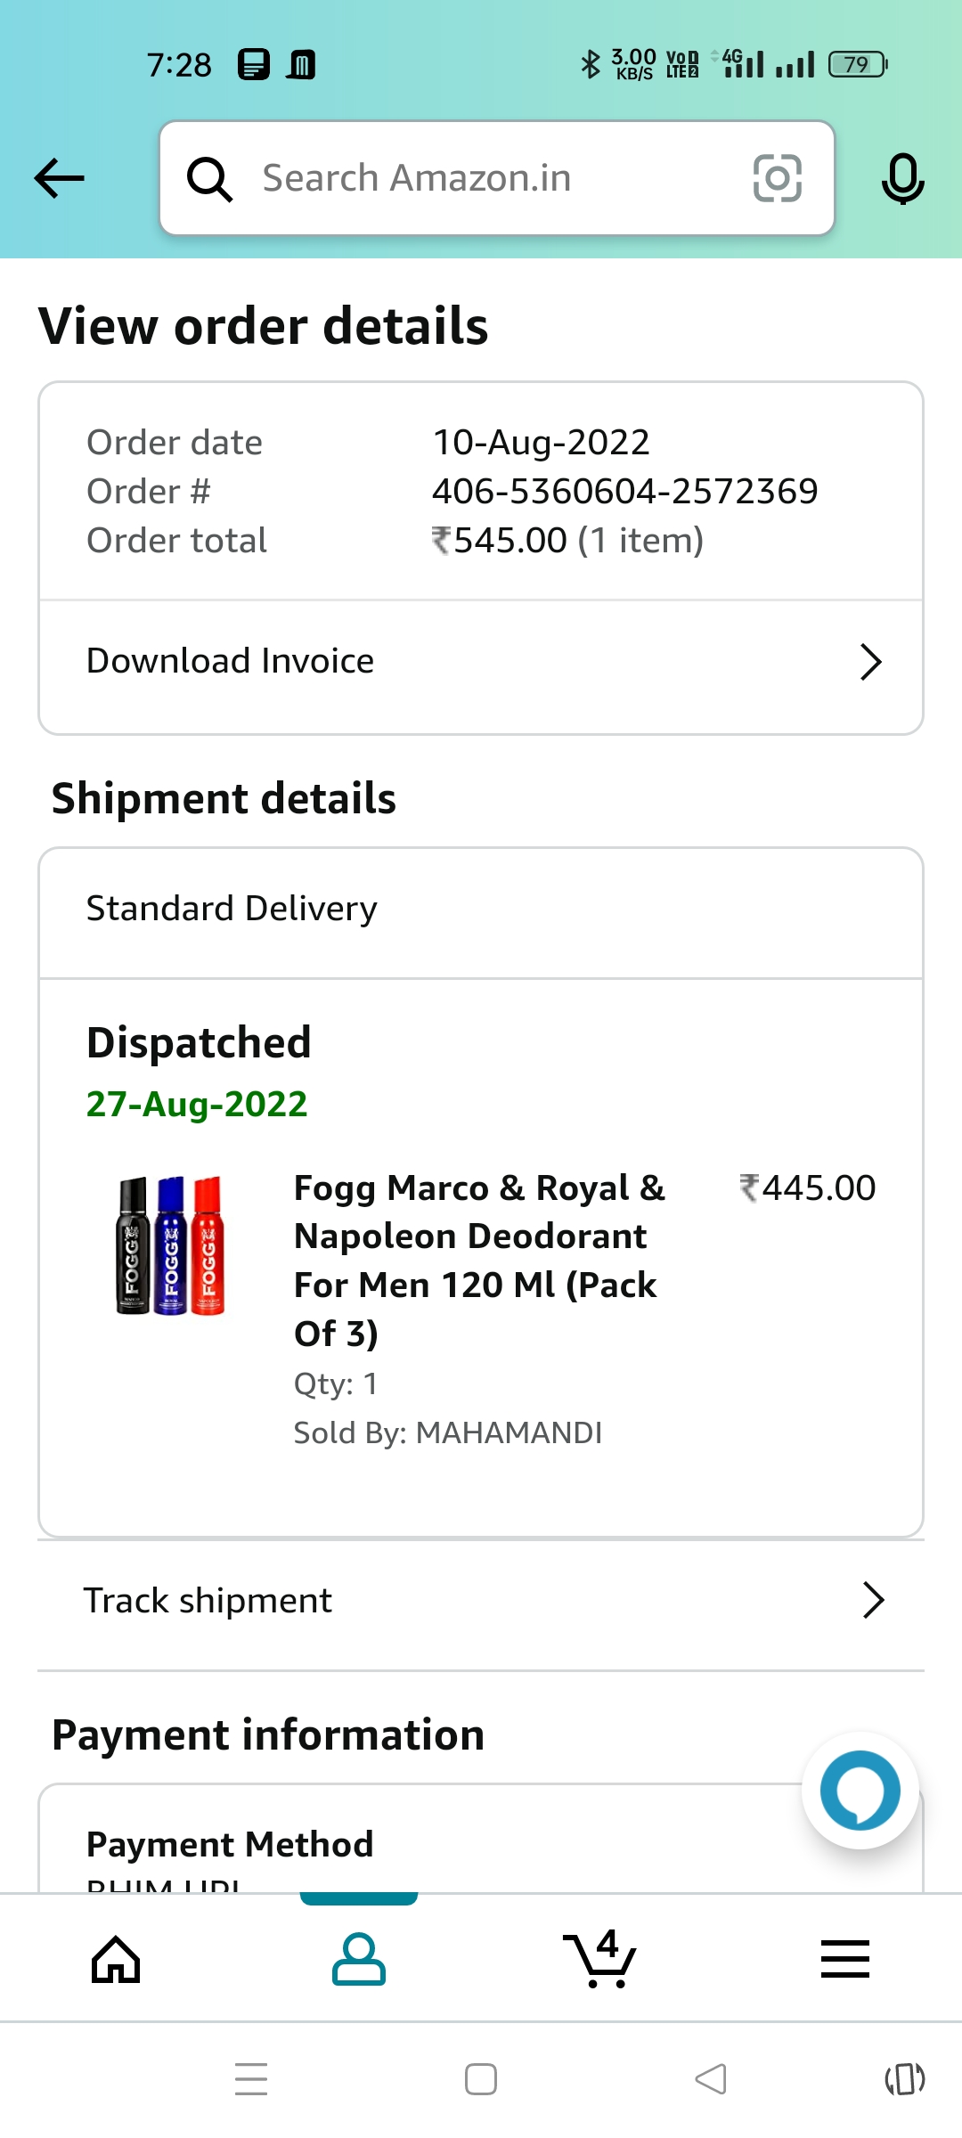Image resolution: width=962 pixels, height=2138 pixels.
Task: Open Fogg deodorant product thumbnail
Action: point(171,1245)
